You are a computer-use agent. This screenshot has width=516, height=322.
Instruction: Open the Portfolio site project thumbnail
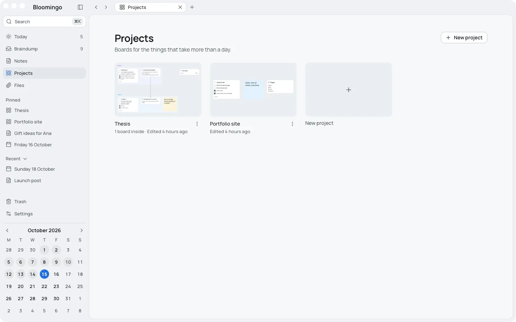pyautogui.click(x=253, y=89)
